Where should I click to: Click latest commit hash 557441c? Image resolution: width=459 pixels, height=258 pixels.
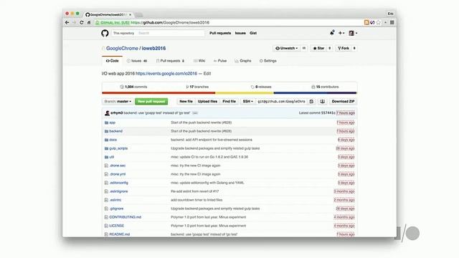(328, 113)
